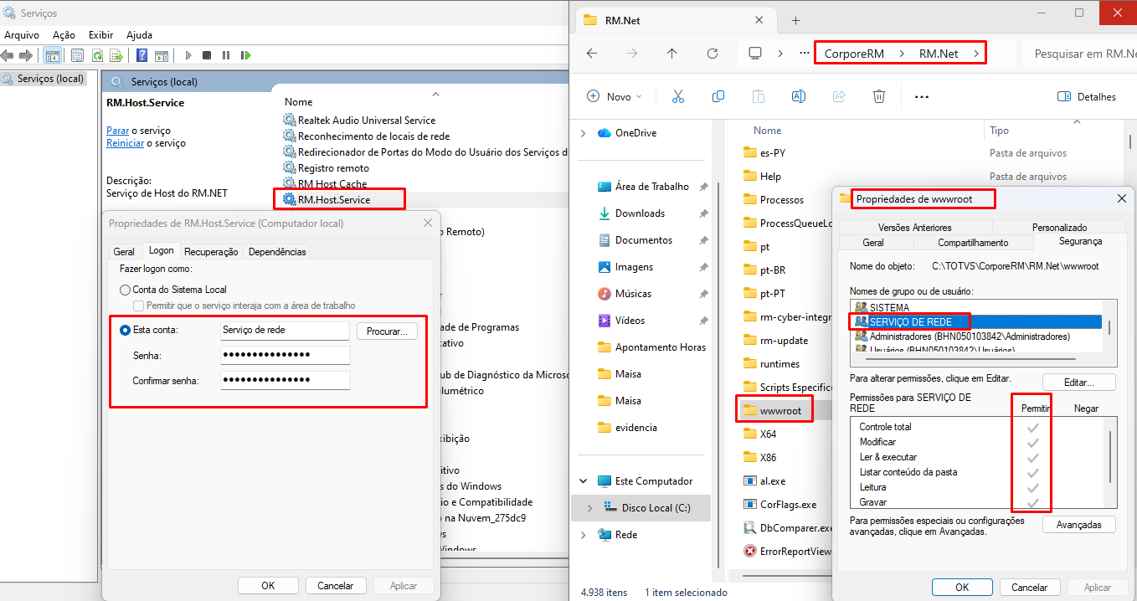The width and height of the screenshot is (1137, 601).
Task: Expand the OneDrive tree node
Action: pos(584,133)
